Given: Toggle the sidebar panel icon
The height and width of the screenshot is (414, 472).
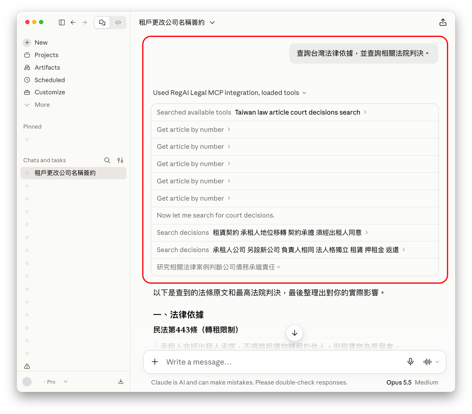Looking at the screenshot, I should coord(62,23).
